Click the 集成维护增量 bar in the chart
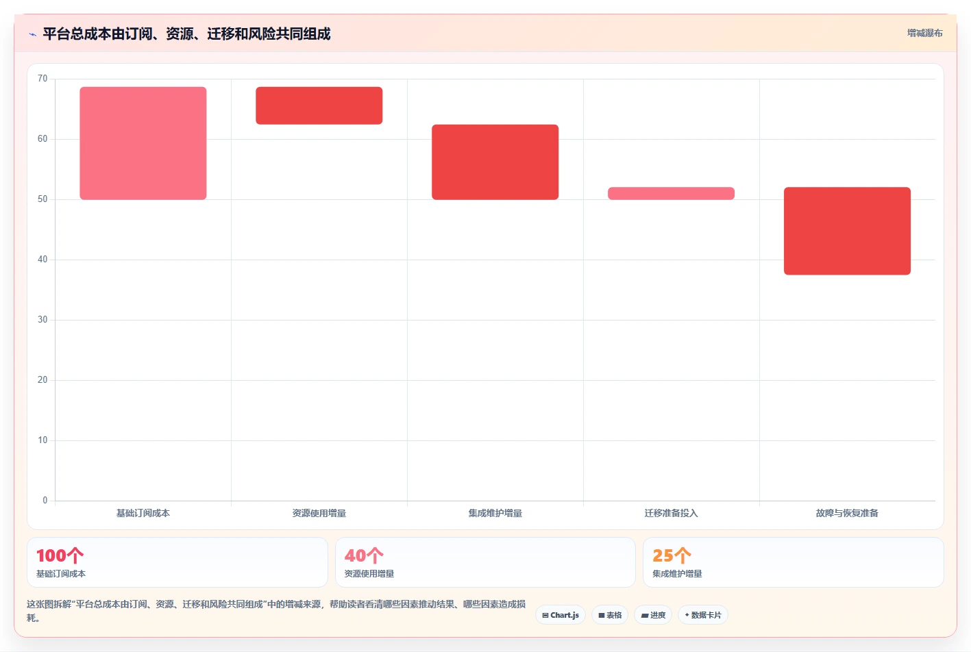Screen dimensions: 971x652 coord(495,162)
